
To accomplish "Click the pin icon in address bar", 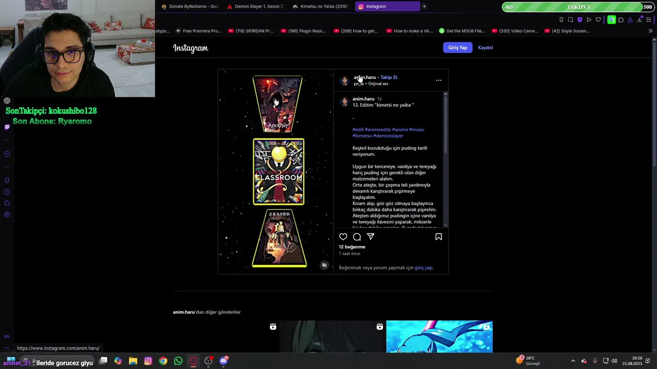I will 561,20.
